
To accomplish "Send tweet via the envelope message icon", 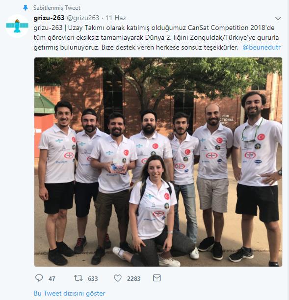I will coord(157,278).
